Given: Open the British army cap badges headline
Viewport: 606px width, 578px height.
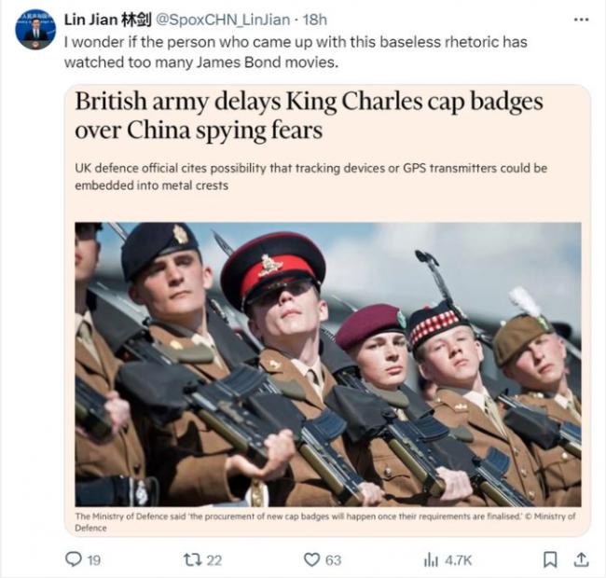Looking at the screenshot, I should [x=308, y=115].
